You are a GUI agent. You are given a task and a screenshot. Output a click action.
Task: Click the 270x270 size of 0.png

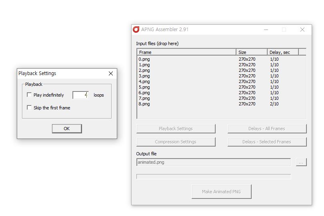247,59
